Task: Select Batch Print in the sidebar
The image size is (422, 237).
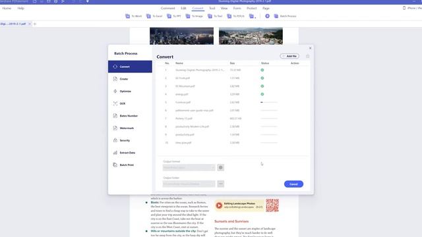Action: tap(130, 165)
